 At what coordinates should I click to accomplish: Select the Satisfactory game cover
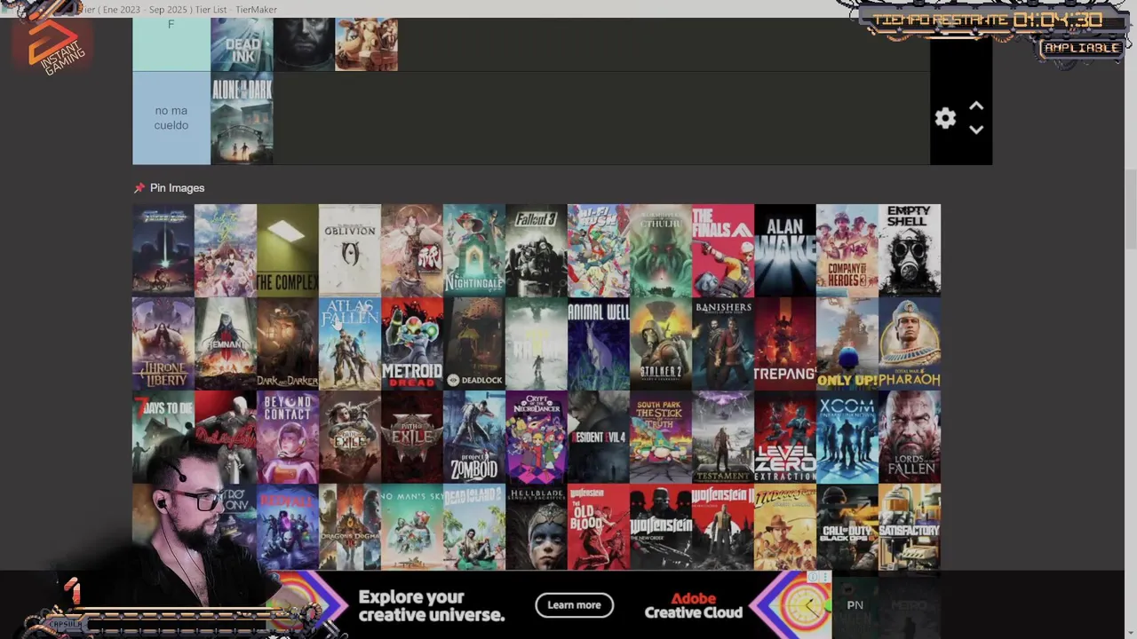[x=910, y=527]
